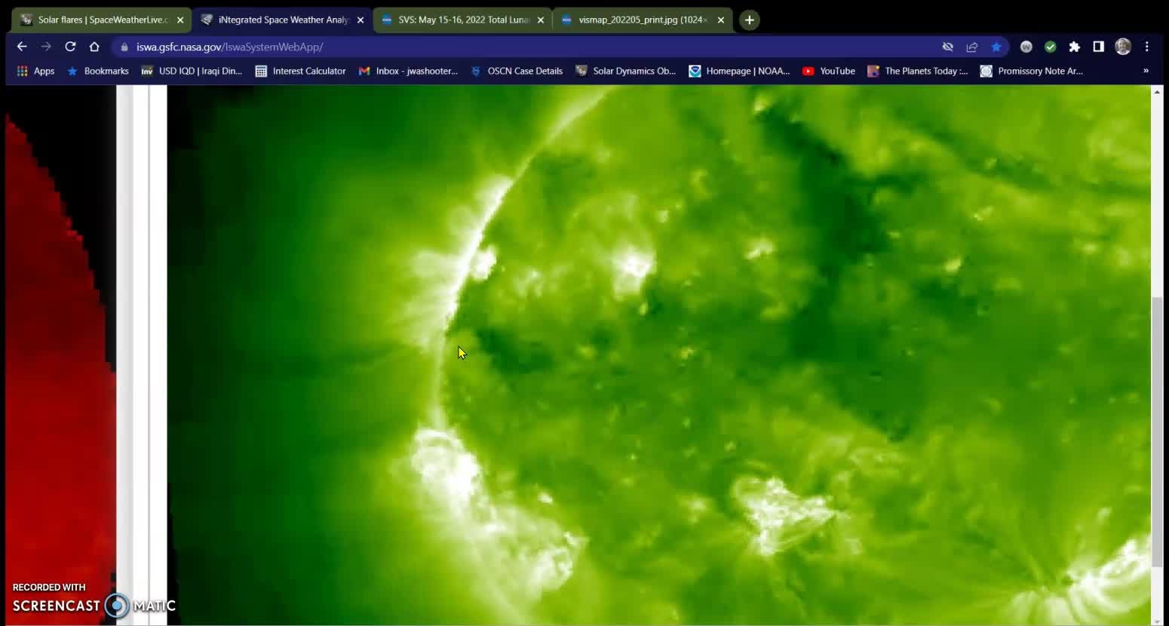1169x626 pixels.
Task: Open the Homepage NOAA bookmark
Action: (740, 71)
